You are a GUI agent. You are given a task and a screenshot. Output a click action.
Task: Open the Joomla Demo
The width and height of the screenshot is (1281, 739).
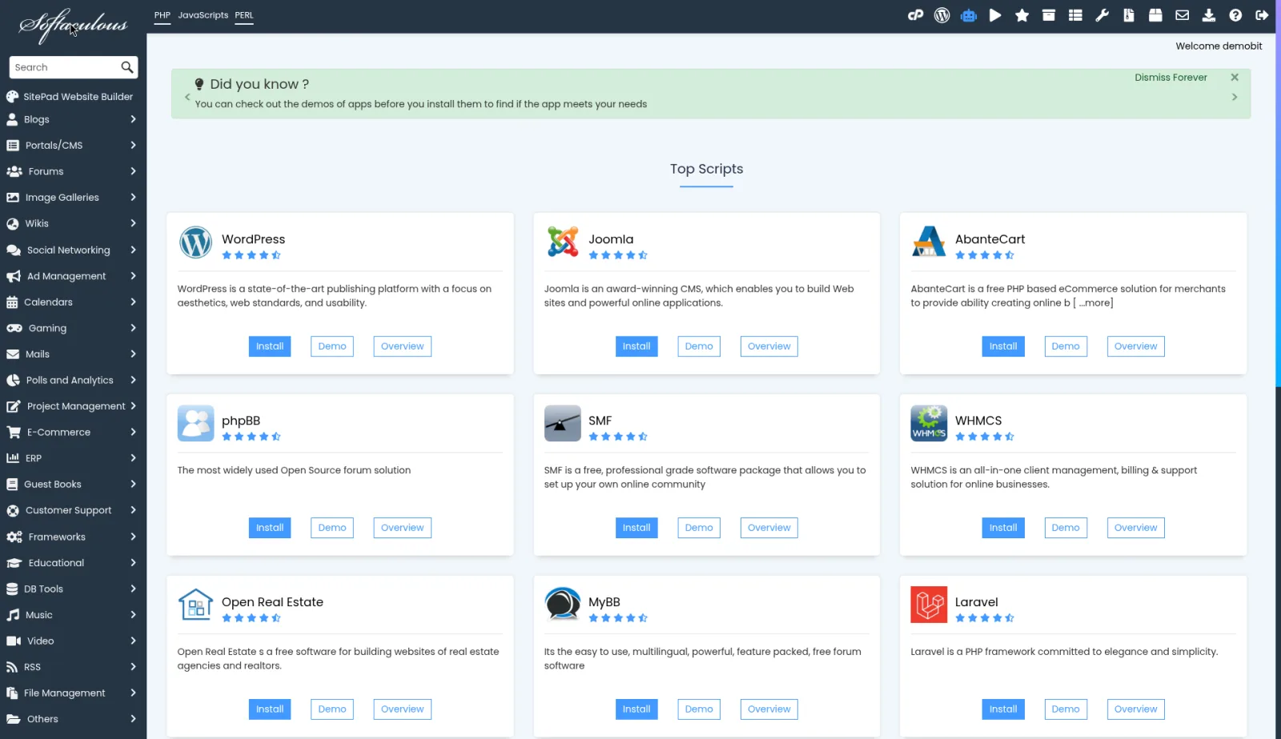pos(699,346)
